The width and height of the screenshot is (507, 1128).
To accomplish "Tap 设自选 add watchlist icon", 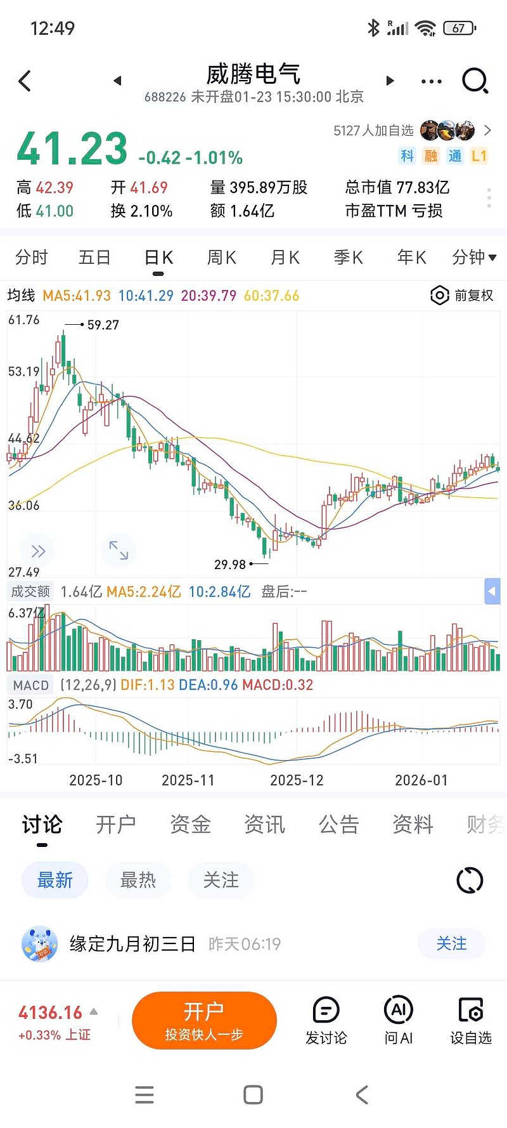I will [471, 1021].
